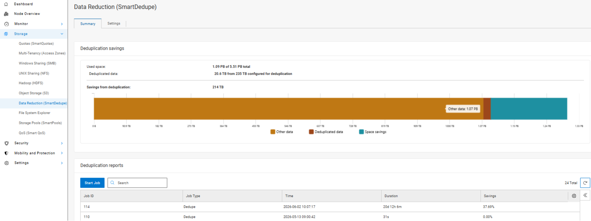The height and width of the screenshot is (221, 591).
Task: Expand the Settings menu chevron
Action: click(x=62, y=163)
